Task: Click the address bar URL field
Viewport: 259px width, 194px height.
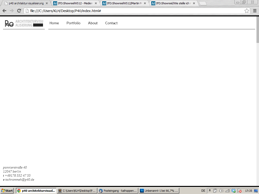Action: 134,11
